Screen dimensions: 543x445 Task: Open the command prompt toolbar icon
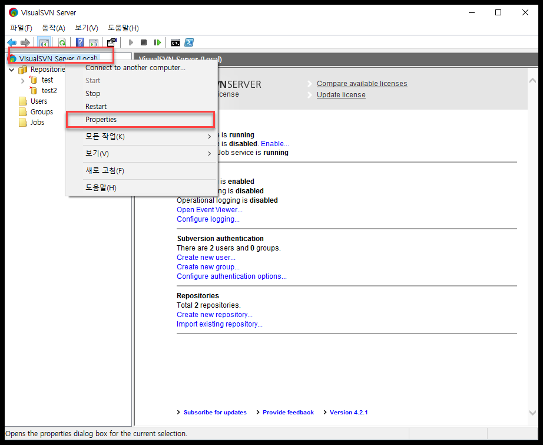click(176, 42)
